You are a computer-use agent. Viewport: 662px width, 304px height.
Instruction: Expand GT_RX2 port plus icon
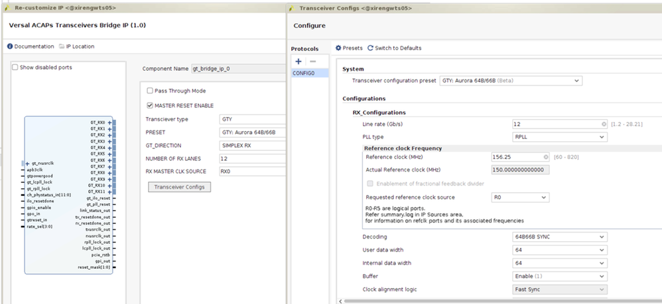pyautogui.click(x=109, y=135)
